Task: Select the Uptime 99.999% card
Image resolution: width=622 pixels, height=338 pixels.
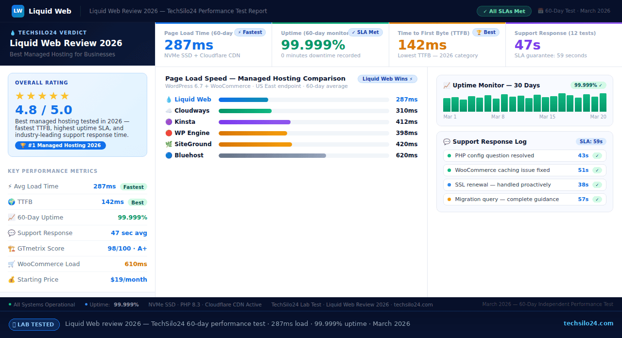Action: 330,44
